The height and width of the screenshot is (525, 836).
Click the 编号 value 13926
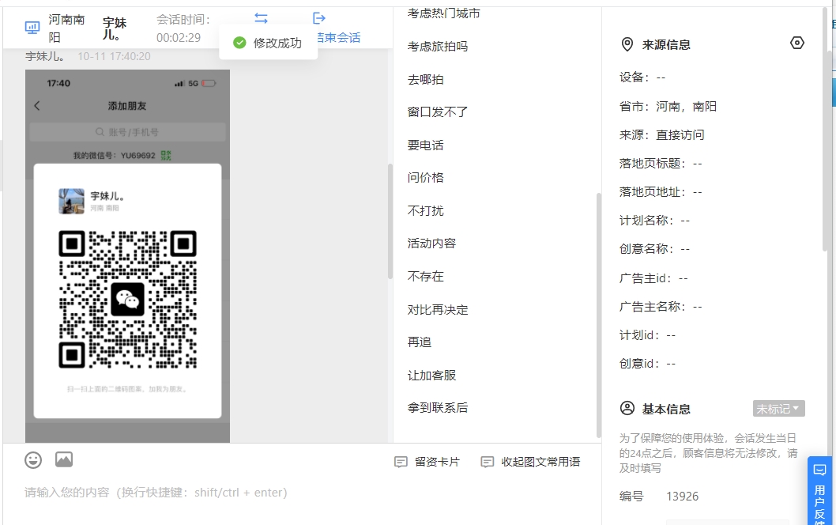pos(683,497)
